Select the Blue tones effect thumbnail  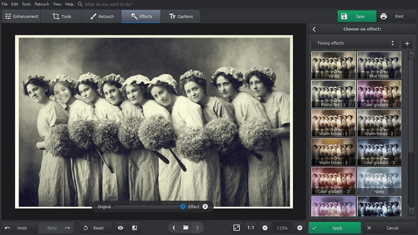coord(379,65)
